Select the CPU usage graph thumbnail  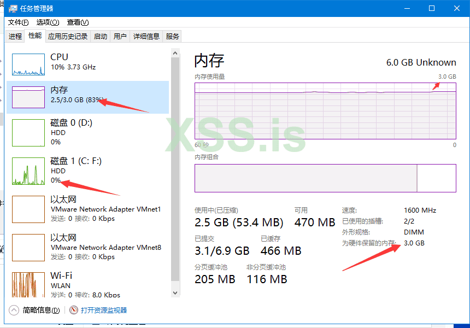[28, 64]
